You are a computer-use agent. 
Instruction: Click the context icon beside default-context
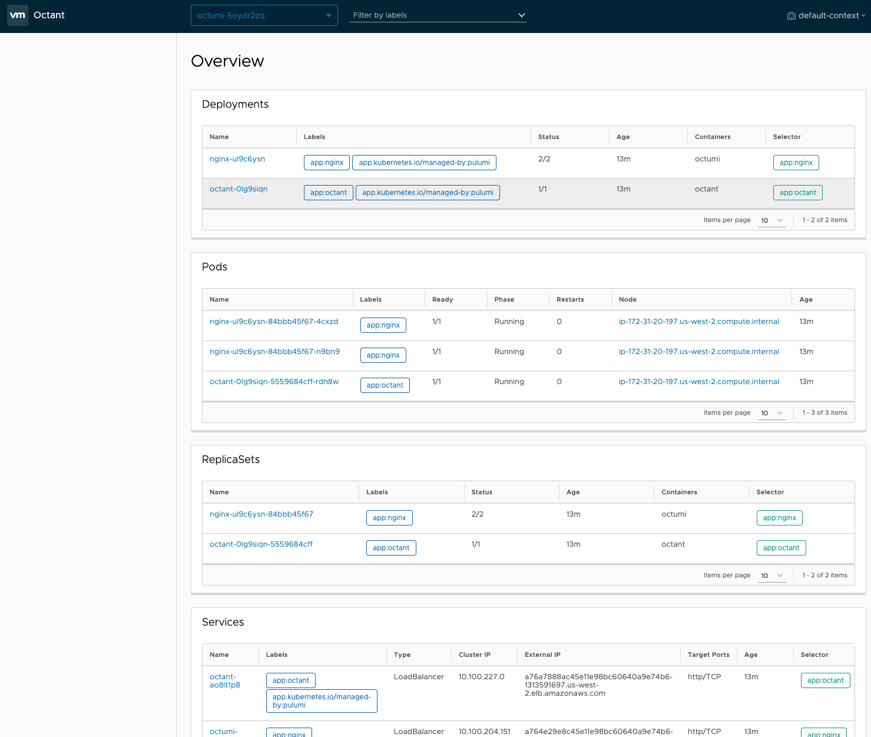[x=791, y=16]
